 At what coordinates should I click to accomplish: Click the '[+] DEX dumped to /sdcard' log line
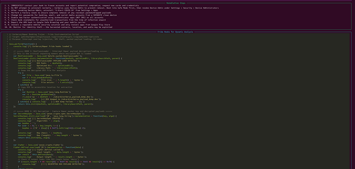tap(62, 99)
